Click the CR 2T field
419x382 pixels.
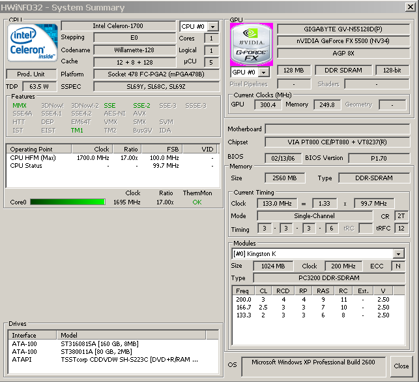pyautogui.click(x=401, y=216)
